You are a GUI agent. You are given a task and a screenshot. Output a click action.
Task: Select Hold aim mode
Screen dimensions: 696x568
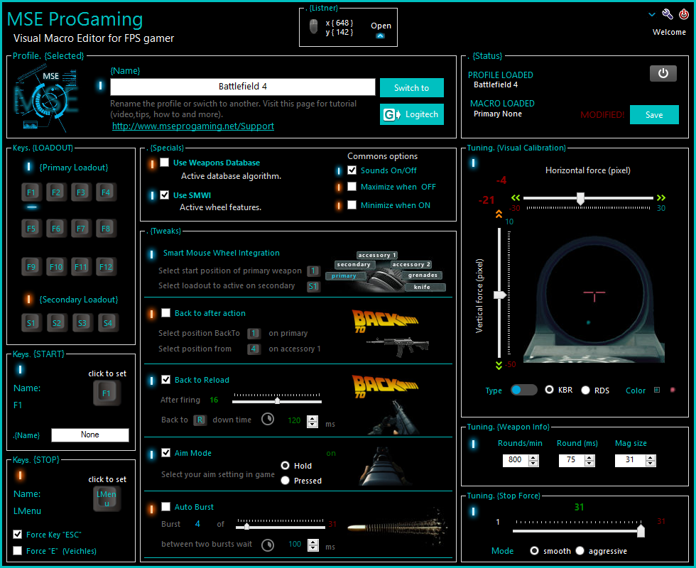(286, 466)
